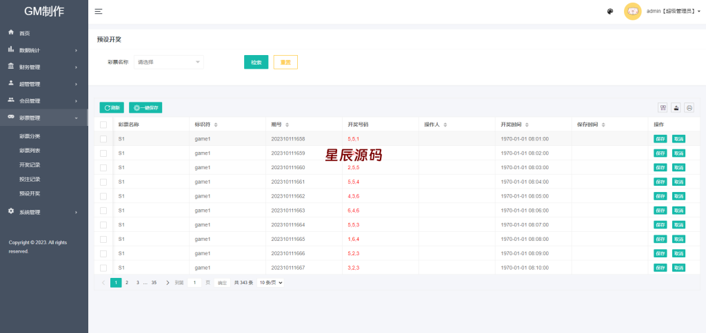Viewport: 706px width, 333px height.
Task: Click 保存 for 期号 202310111658
Action: (660, 139)
